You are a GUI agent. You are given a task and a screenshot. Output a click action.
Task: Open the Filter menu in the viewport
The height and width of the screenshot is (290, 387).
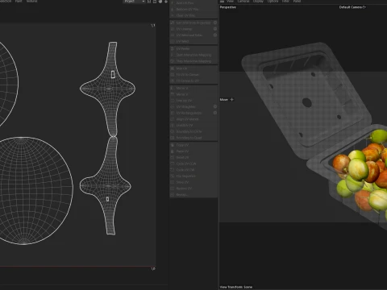coord(285,2)
